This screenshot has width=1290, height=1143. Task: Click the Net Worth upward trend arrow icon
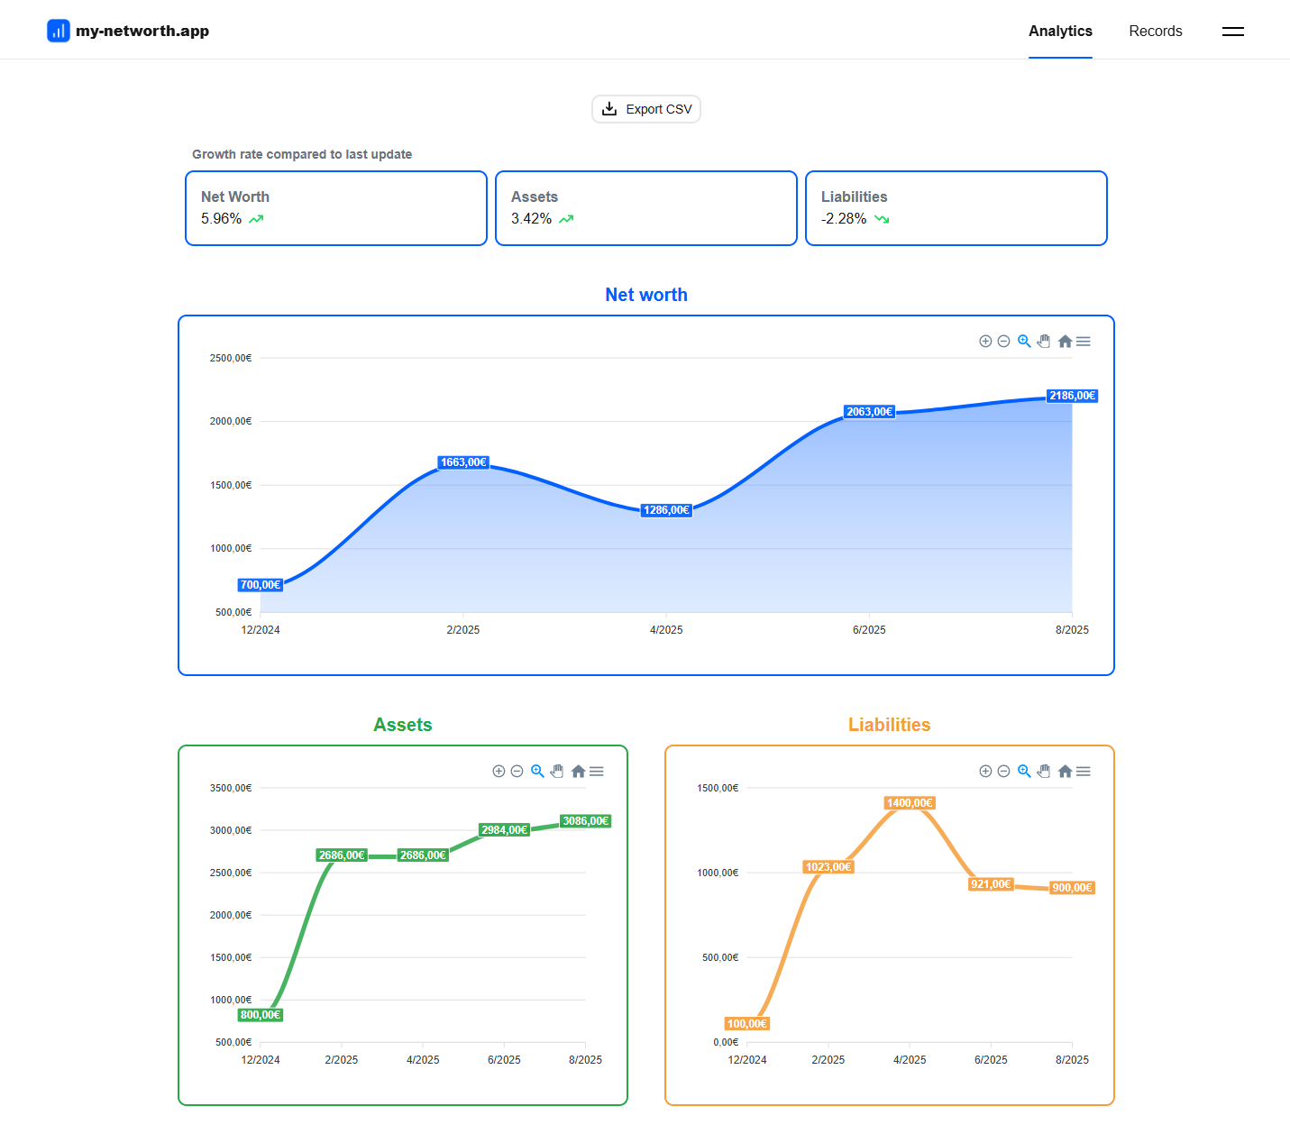(256, 219)
